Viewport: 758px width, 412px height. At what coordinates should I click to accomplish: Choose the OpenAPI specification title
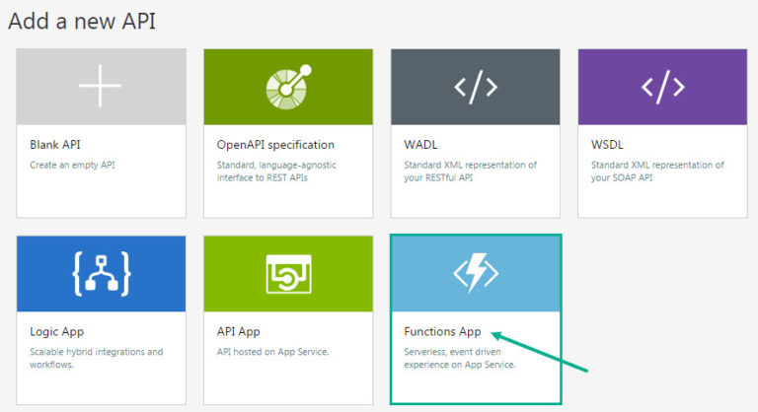click(x=275, y=145)
